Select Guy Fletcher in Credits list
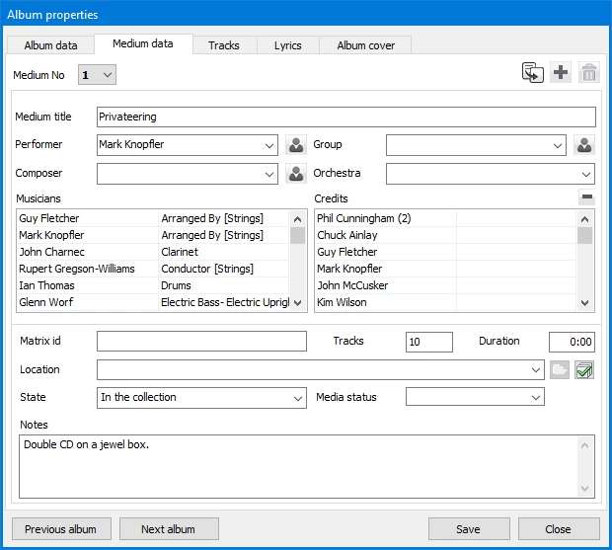 click(x=347, y=252)
